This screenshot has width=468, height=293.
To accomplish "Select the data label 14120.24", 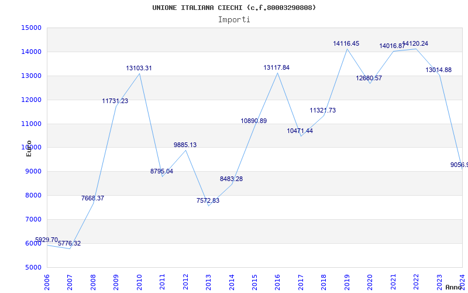I will [415, 43].
